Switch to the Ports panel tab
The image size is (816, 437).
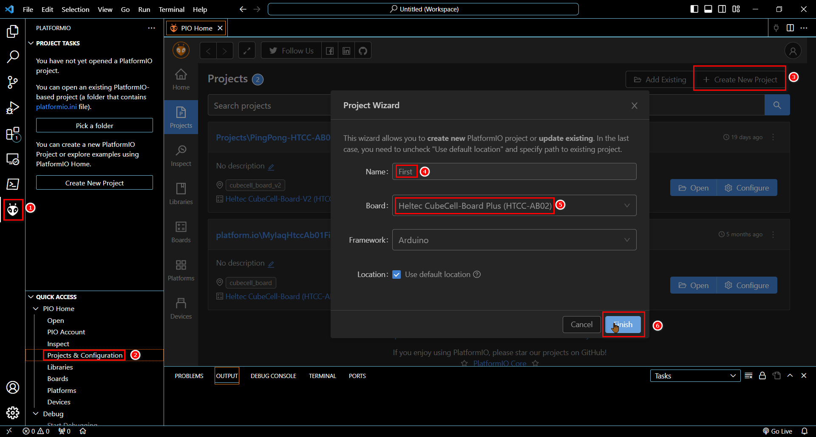click(357, 376)
